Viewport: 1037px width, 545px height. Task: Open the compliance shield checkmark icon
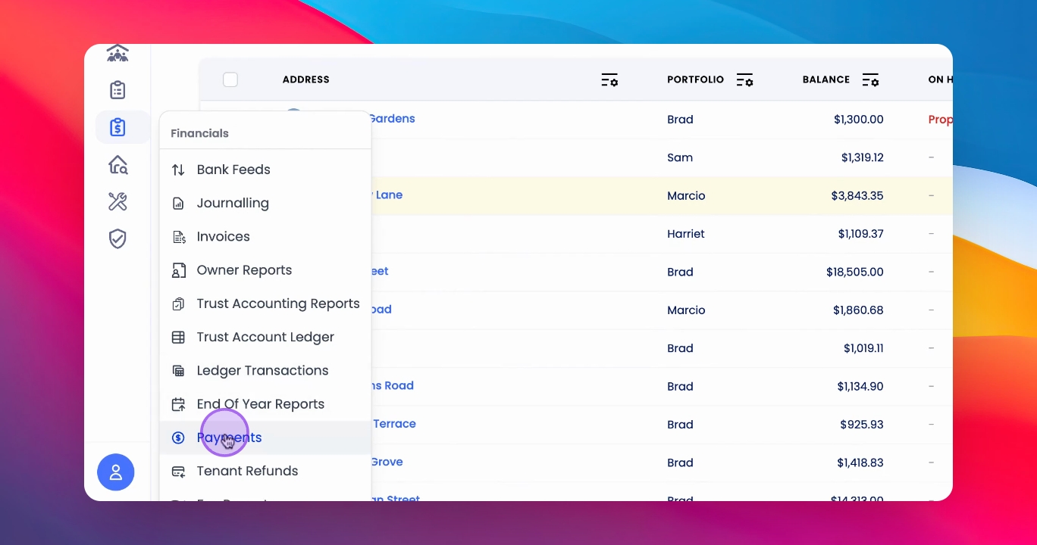pos(117,239)
